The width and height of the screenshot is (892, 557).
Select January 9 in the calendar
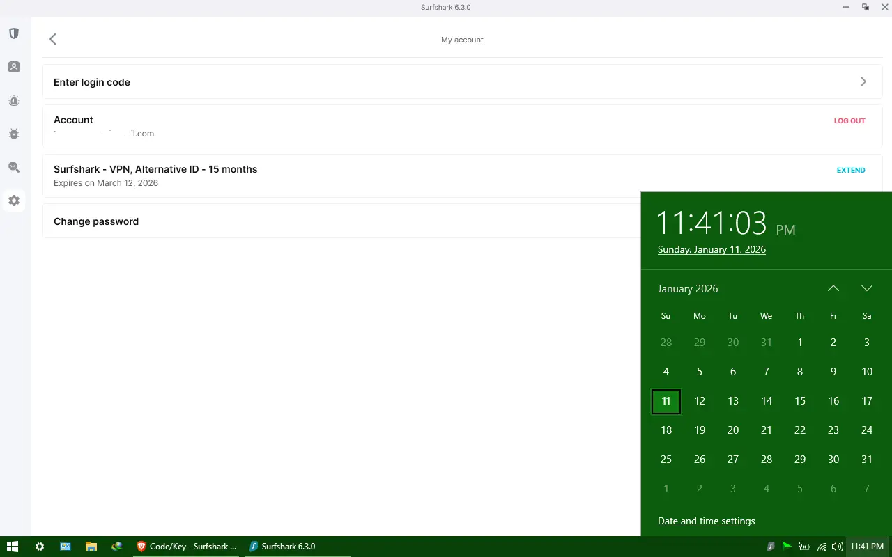(833, 372)
